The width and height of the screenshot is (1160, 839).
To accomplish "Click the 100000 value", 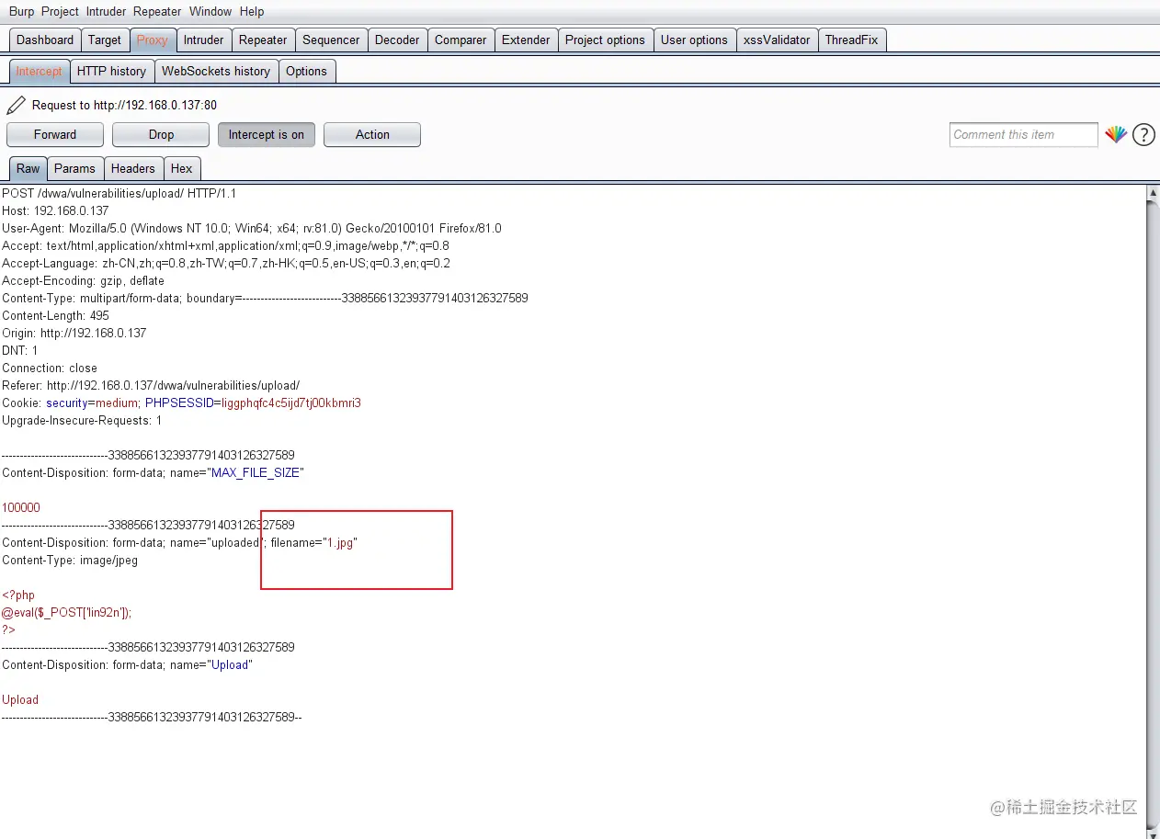I will (21, 507).
